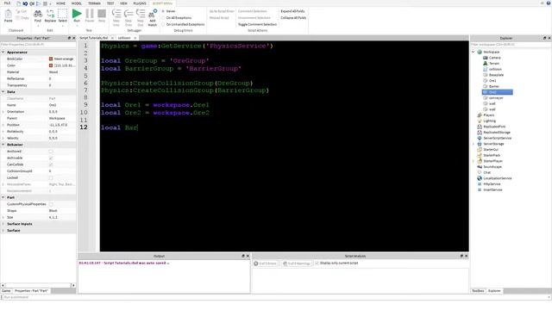
Task: Switch to the TERRAIN ribbon tab
Action: [x=94, y=3]
